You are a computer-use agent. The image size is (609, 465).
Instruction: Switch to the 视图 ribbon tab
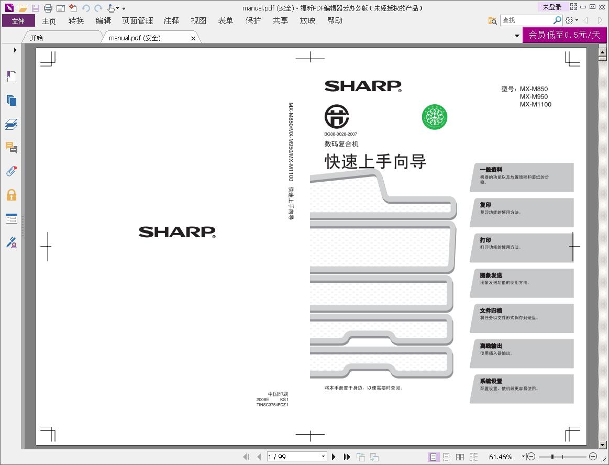point(198,20)
